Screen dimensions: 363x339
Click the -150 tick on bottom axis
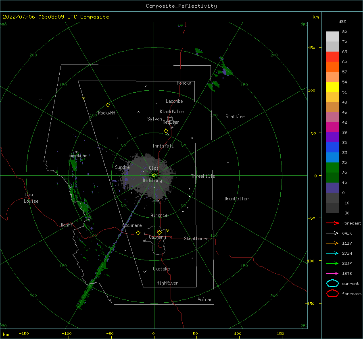click(x=24, y=333)
